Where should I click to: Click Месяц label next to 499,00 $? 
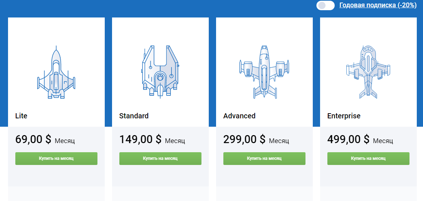[x=383, y=141]
